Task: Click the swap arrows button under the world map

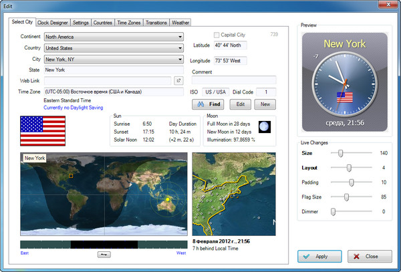Action: [104, 254]
